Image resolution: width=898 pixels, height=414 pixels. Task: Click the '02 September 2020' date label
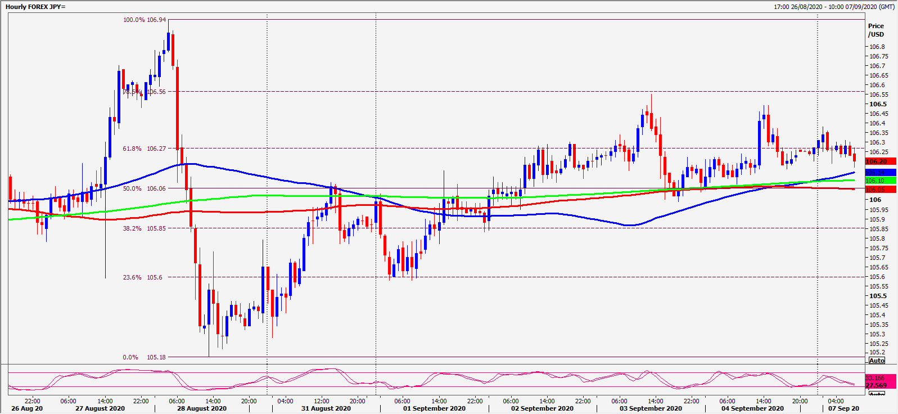542,408
